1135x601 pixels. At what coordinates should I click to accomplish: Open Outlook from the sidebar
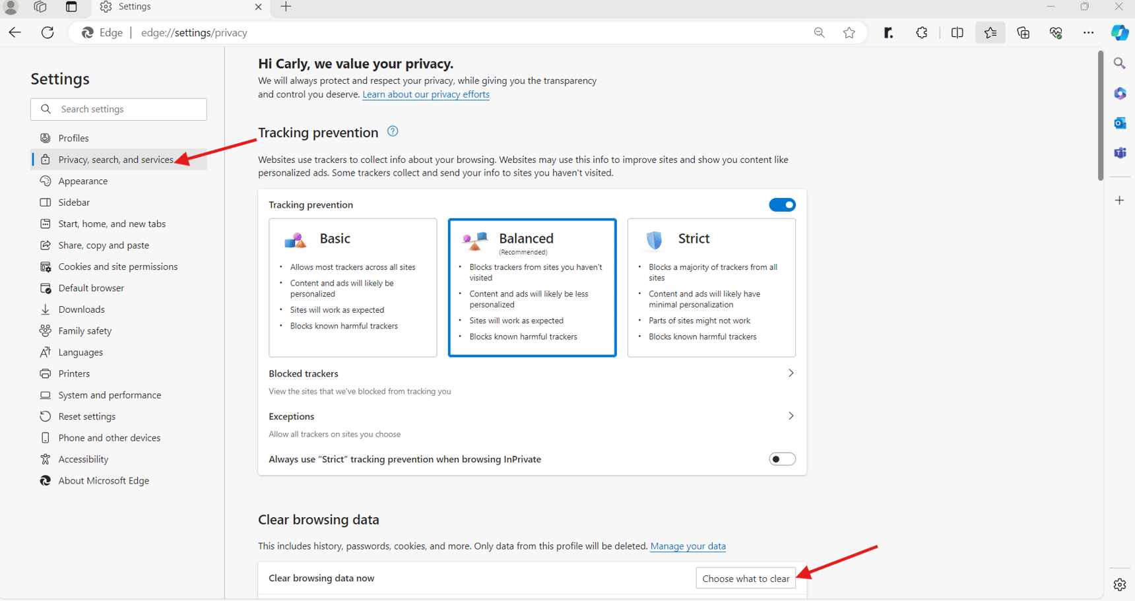pos(1120,123)
